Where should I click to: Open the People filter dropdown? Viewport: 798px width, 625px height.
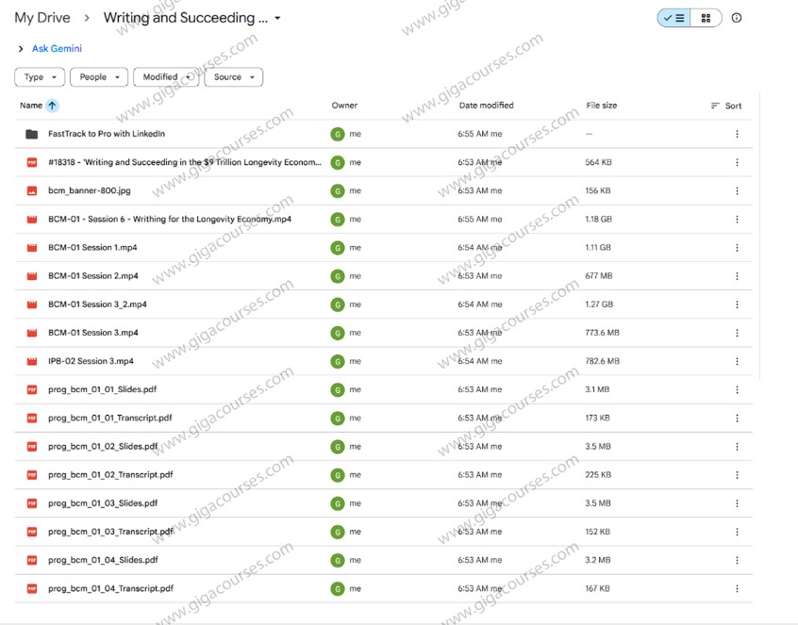[98, 77]
